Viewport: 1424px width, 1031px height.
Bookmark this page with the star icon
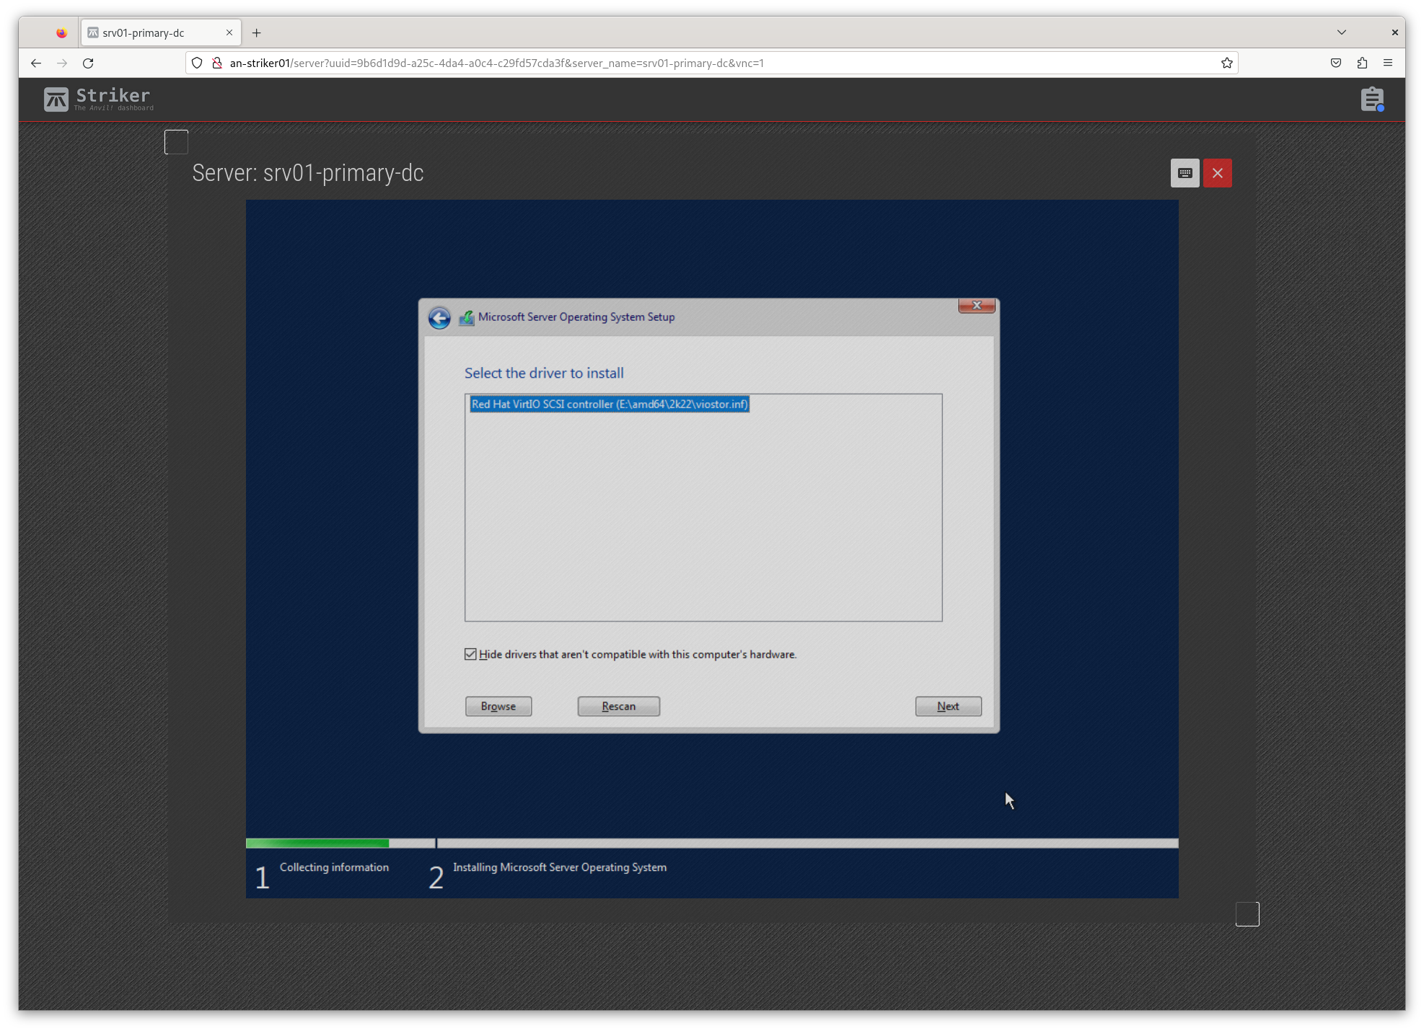(x=1226, y=63)
